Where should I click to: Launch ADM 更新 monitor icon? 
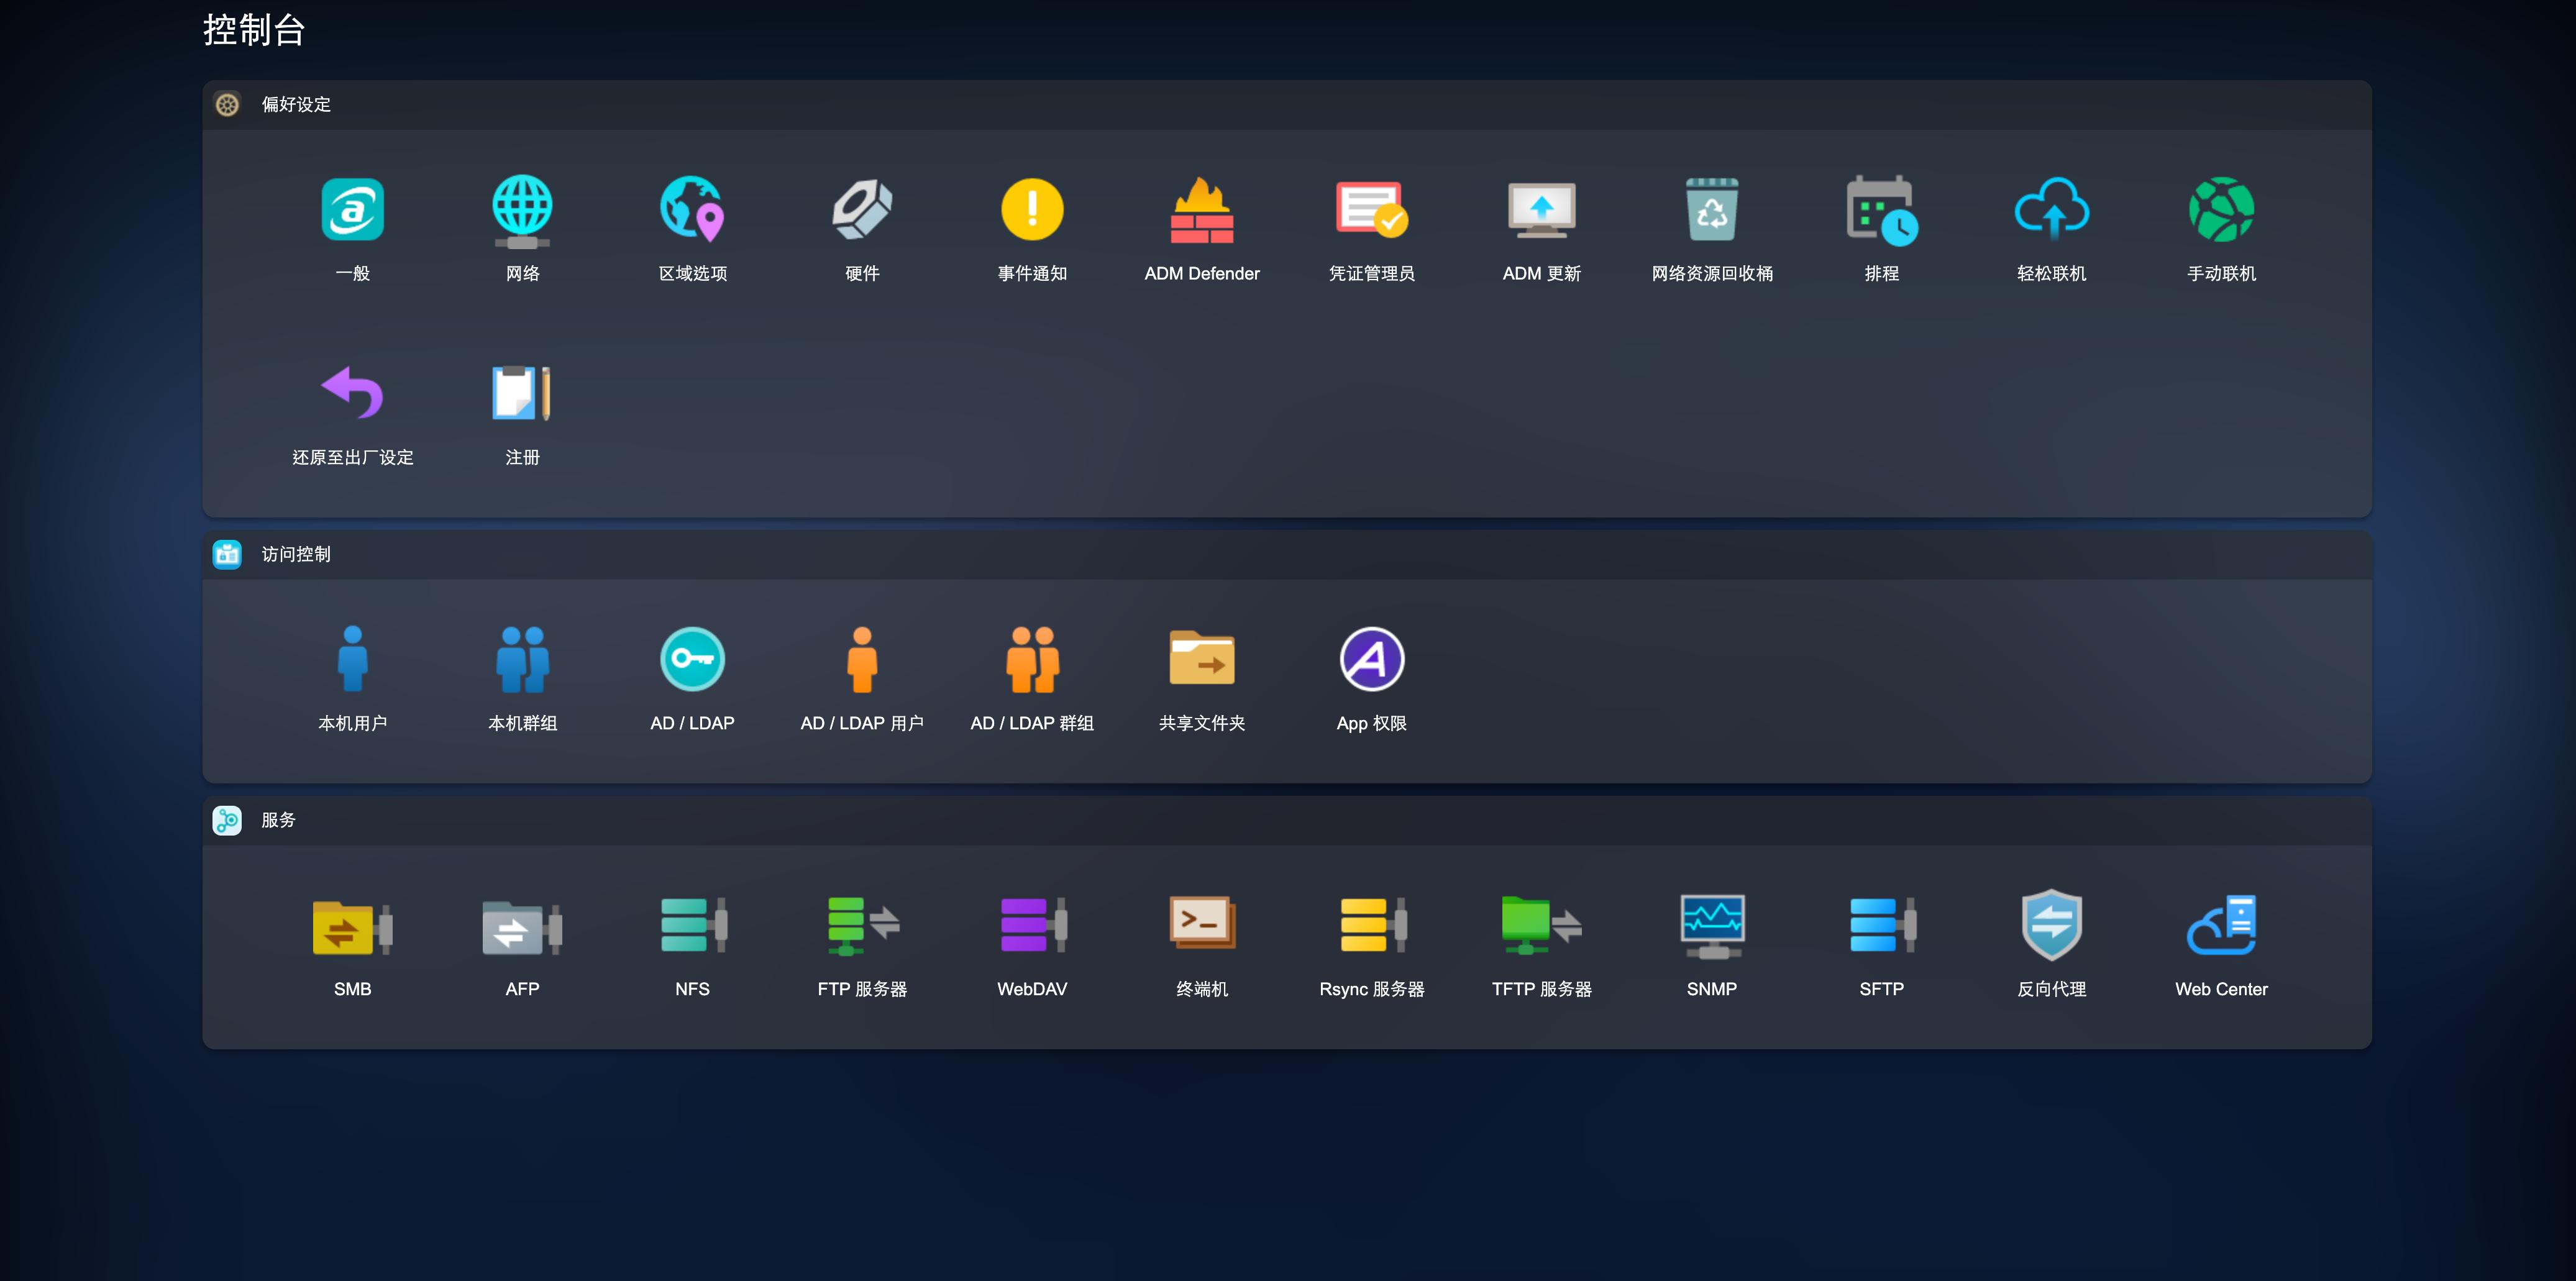(1541, 211)
